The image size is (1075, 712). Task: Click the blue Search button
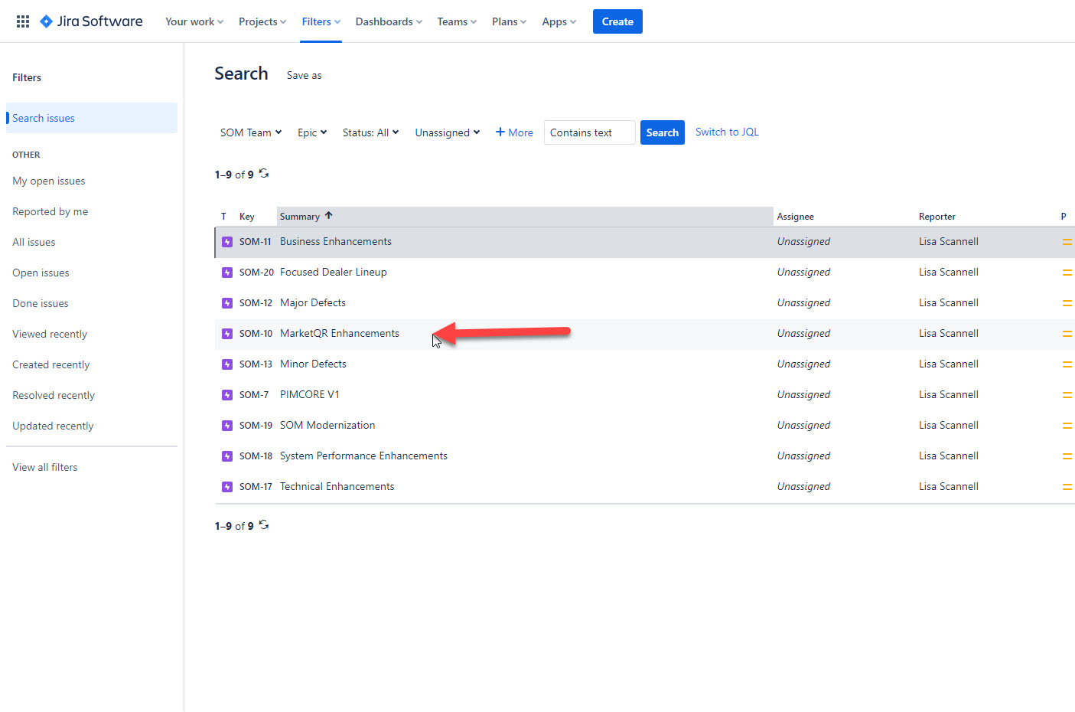point(662,132)
